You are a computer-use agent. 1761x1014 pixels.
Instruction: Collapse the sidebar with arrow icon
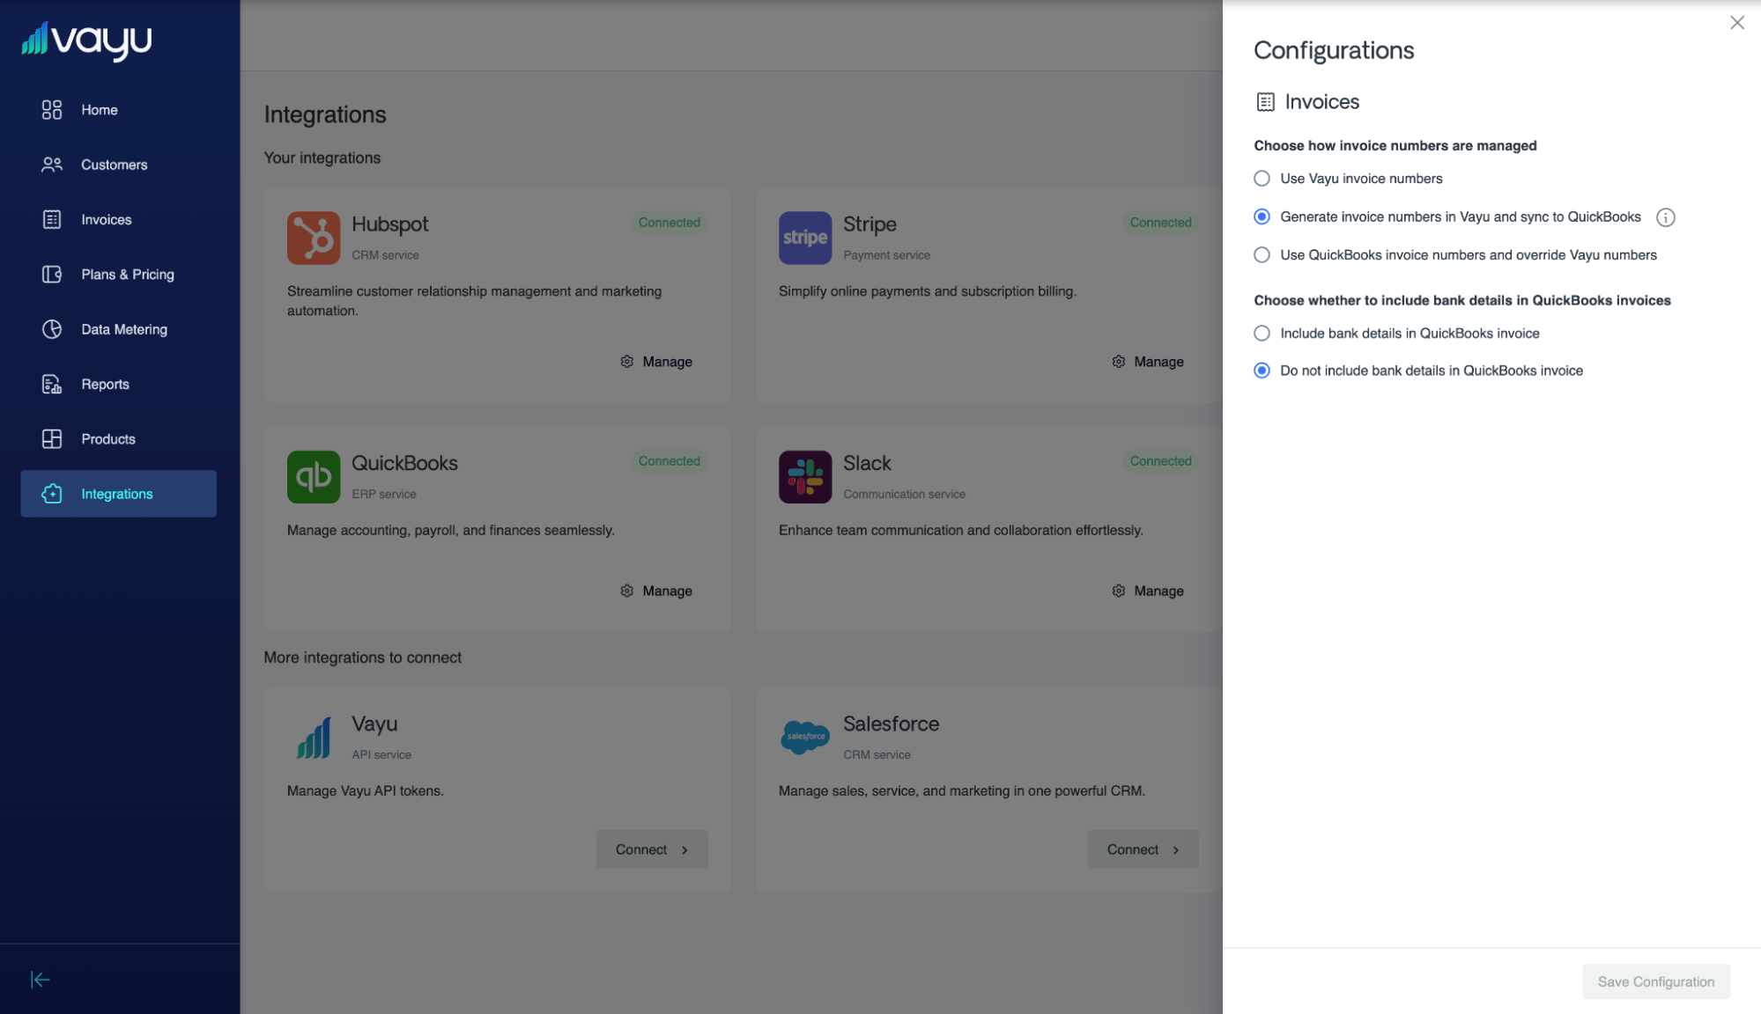point(40,980)
